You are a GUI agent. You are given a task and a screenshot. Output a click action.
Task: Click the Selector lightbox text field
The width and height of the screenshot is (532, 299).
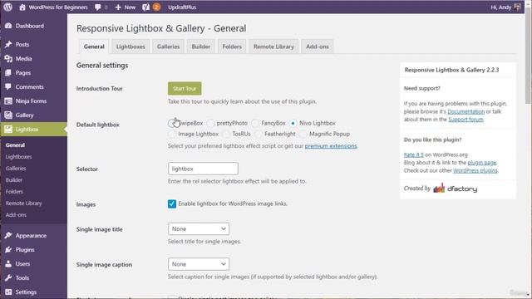[203, 169]
